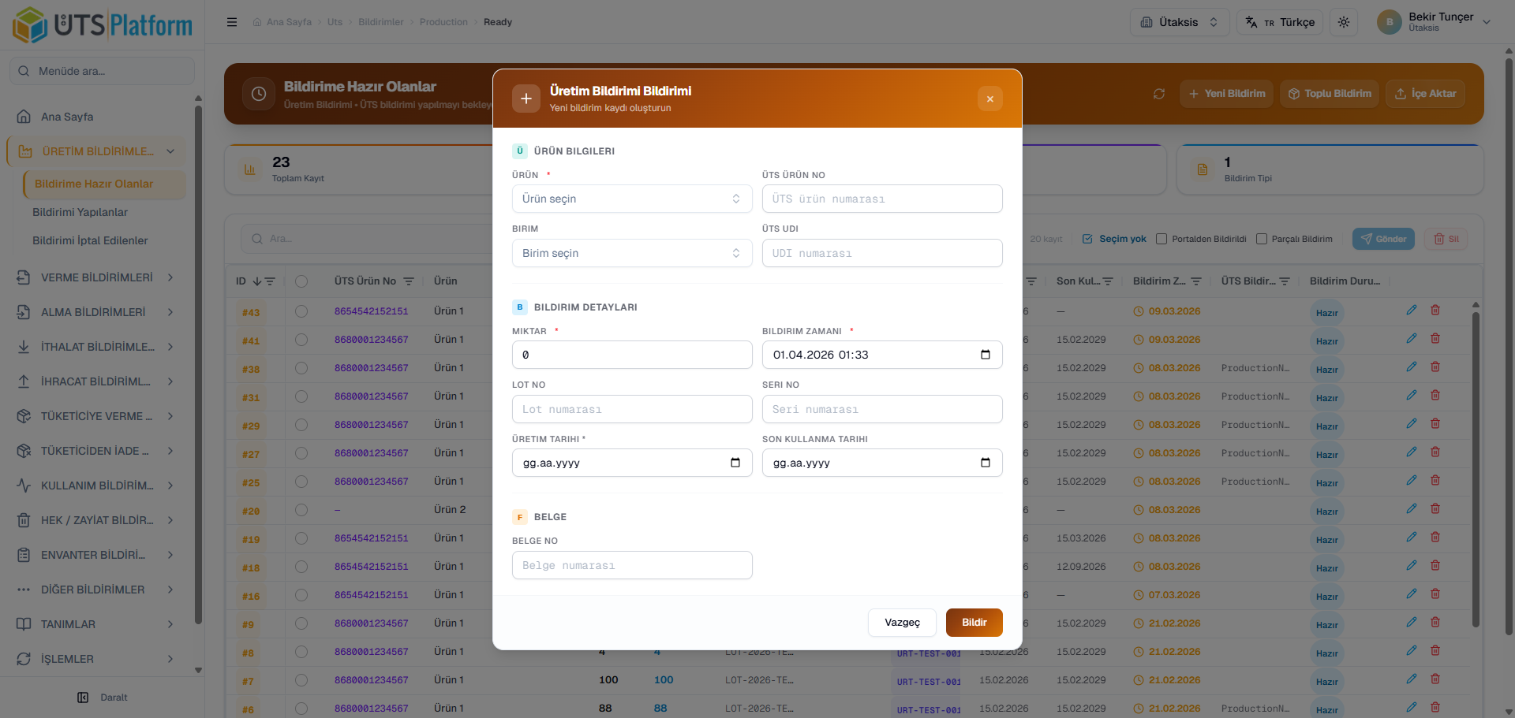Screen dimensions: 1515x718
Task: Click edit pencil icon for row #43
Action: click(1412, 311)
